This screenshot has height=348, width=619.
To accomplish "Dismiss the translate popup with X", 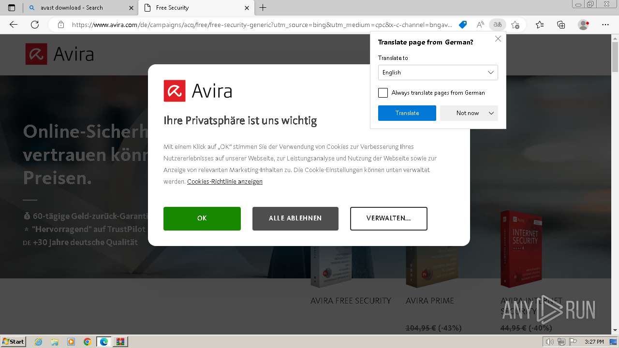I will point(498,39).
